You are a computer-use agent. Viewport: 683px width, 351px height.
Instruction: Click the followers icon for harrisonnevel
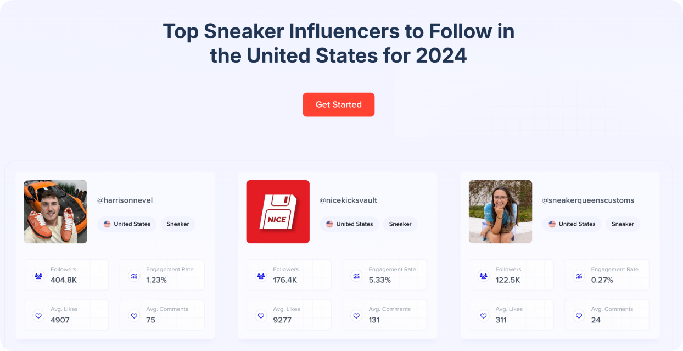(x=38, y=276)
